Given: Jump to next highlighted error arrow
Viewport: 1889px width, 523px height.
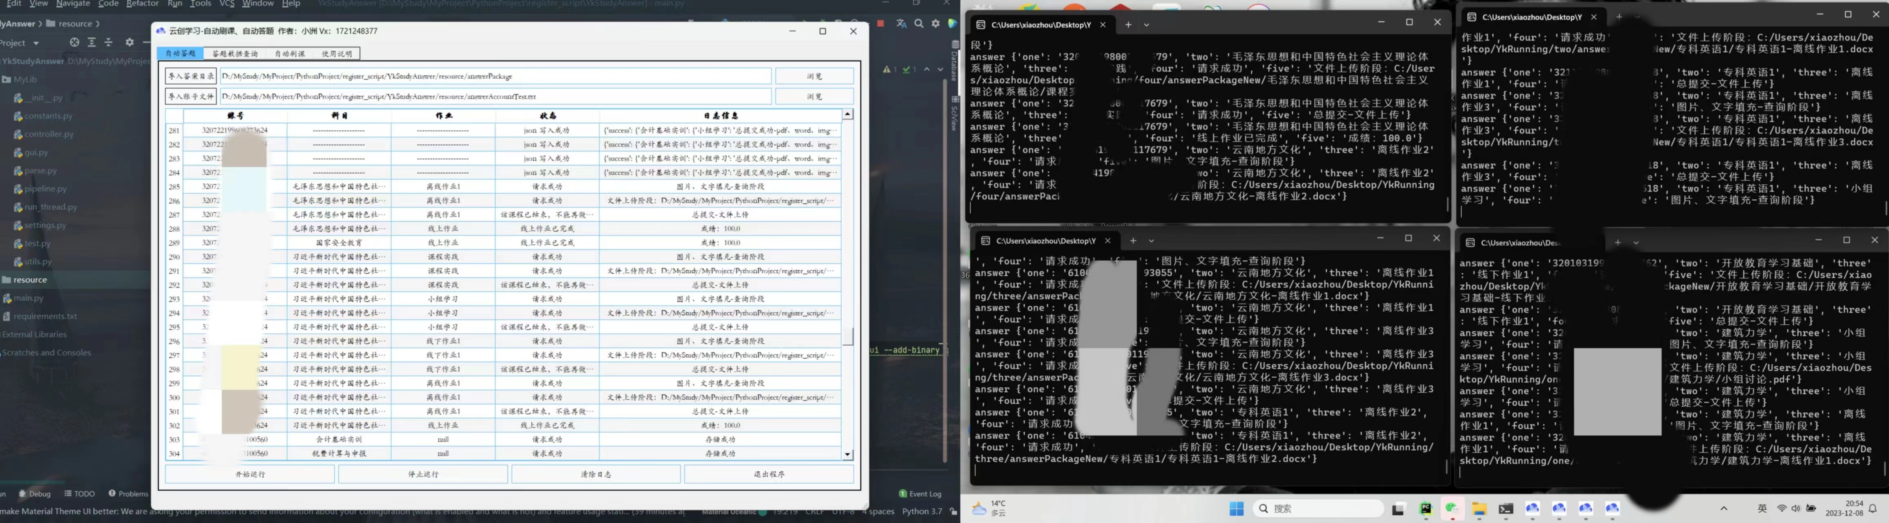Looking at the screenshot, I should click(x=940, y=70).
